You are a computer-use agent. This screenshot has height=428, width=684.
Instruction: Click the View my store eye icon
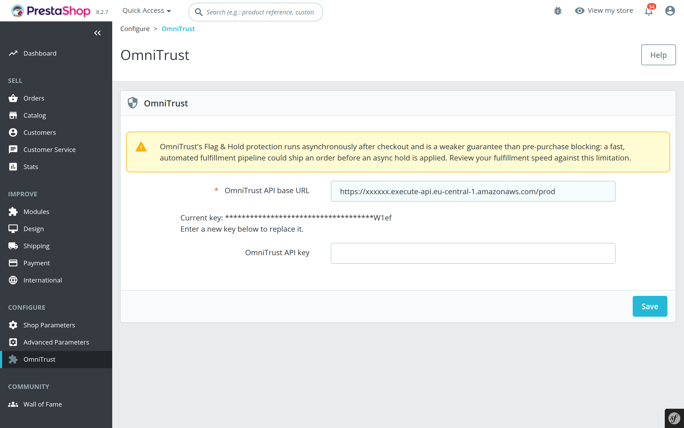tap(580, 11)
